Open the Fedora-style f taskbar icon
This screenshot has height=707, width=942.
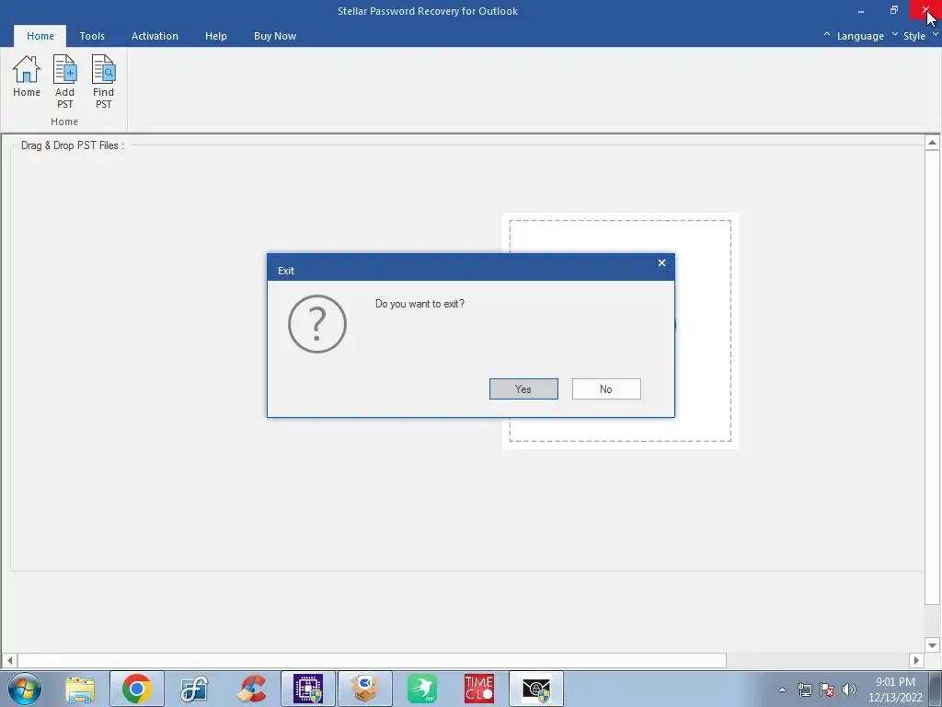click(194, 689)
